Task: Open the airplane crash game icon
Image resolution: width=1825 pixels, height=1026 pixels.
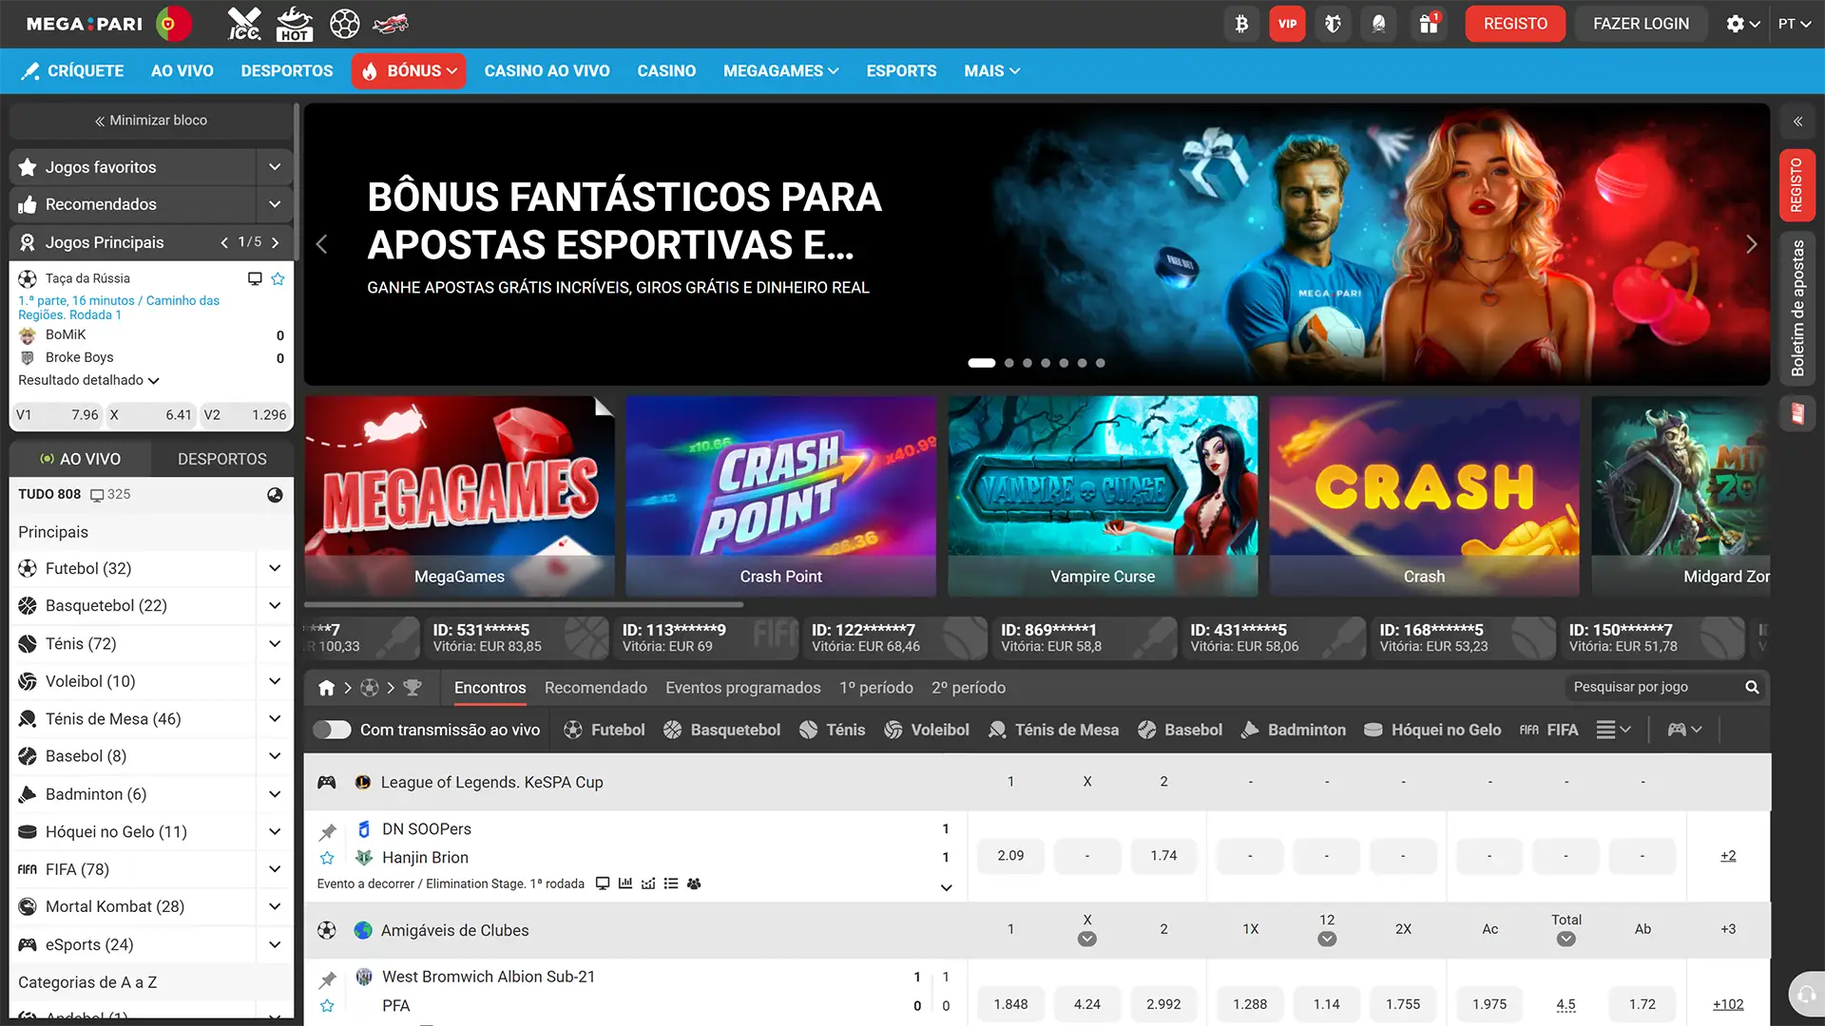Action: [391, 24]
